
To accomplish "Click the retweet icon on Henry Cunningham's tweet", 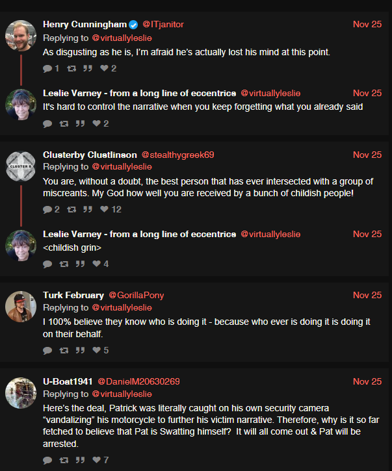I will 72,68.
